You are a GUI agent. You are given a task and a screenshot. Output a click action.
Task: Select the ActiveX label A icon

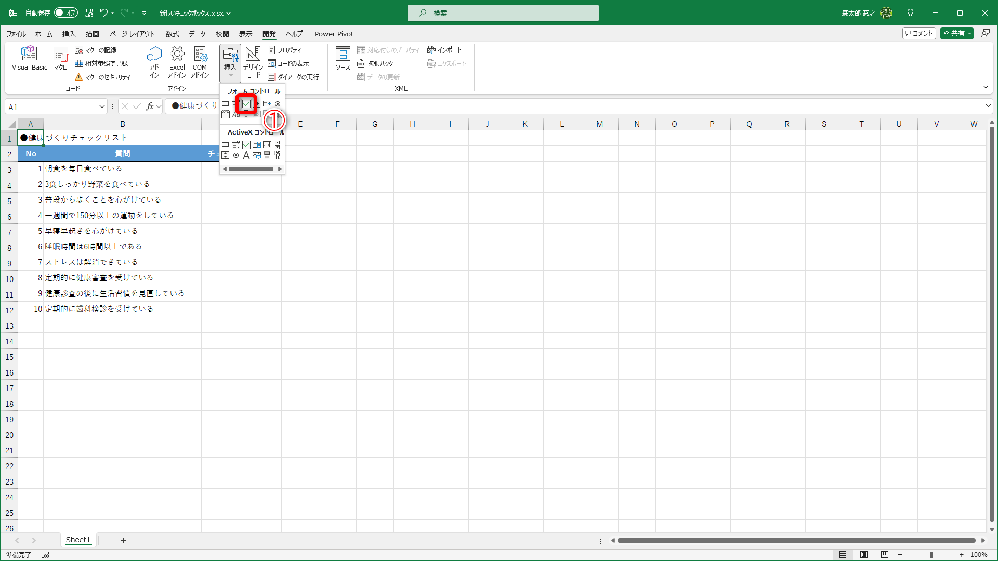(x=246, y=155)
